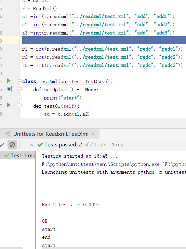Viewport: 186px width, 249px height.
Task: Click the def test01(self) text
Action: (x=56, y=106)
